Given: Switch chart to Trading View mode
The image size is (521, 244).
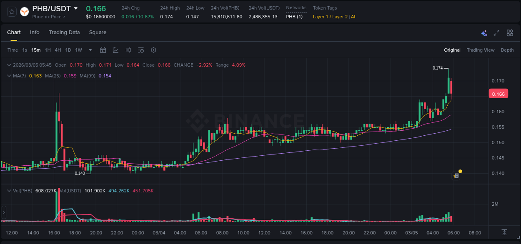Looking at the screenshot, I should coord(481,50).
